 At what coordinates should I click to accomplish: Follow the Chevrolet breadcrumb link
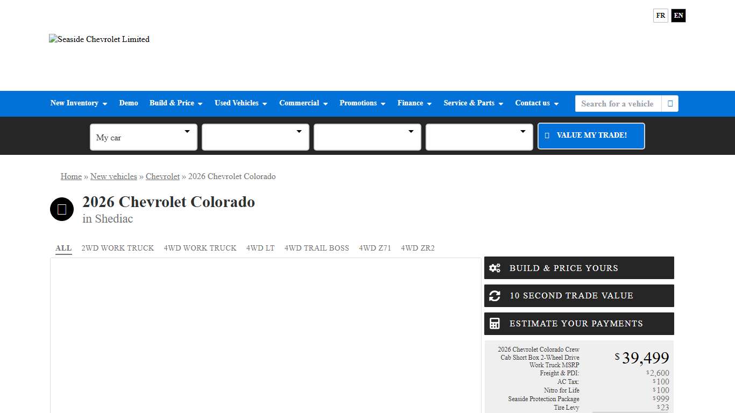[x=162, y=176]
